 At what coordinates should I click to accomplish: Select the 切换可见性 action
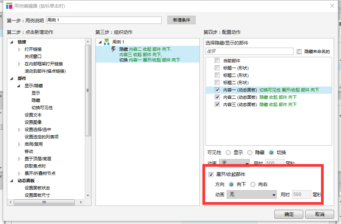tap(42, 108)
